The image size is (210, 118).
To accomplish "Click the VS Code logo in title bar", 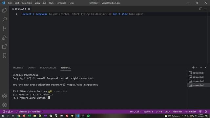I will point(3,3).
